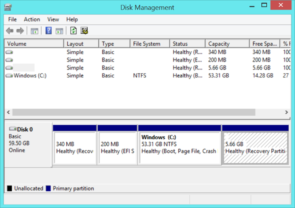Close the Disk Management window

(x=281, y=5)
